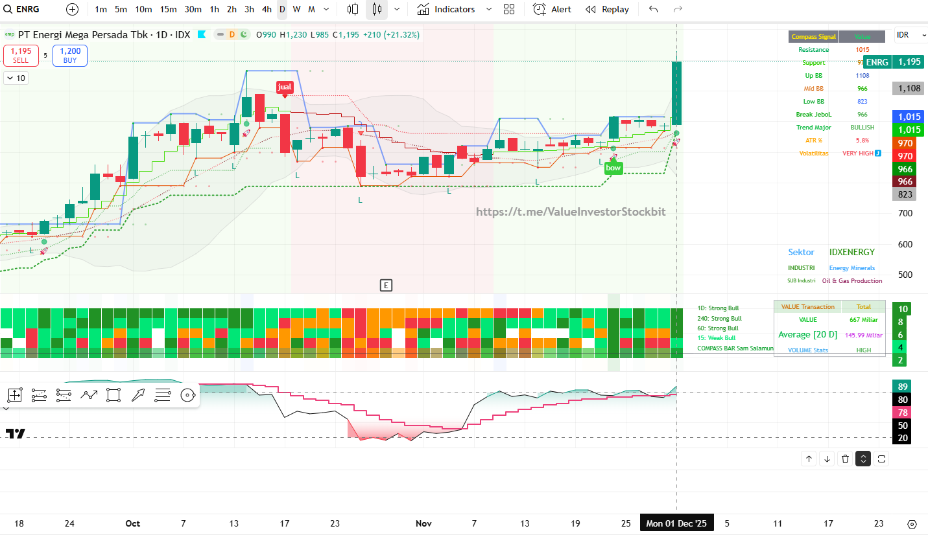Switch to the 1h timeframe
The height and width of the screenshot is (535, 928).
point(214,9)
